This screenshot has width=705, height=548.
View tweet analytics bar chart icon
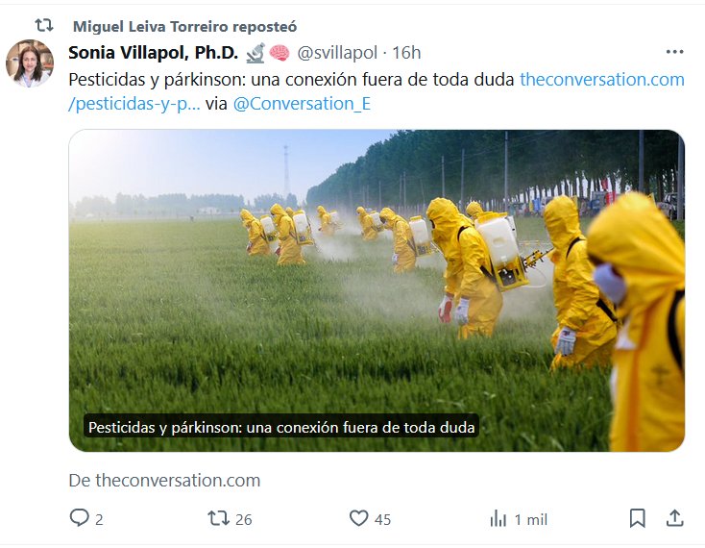498,518
